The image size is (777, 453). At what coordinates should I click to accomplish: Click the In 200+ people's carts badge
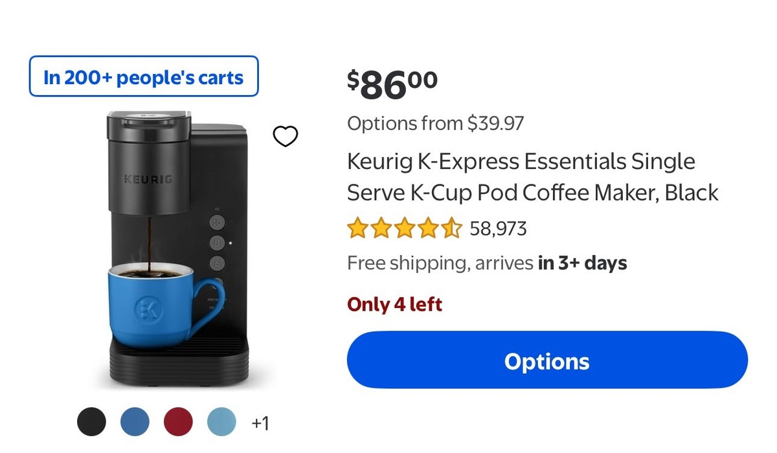pos(143,77)
